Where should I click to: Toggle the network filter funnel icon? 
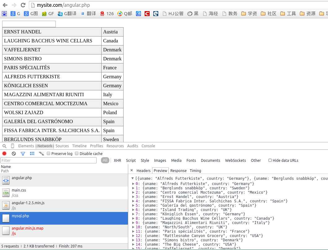(x=23, y=154)
